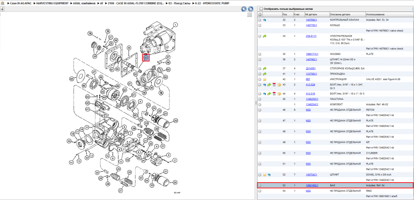Click the plus icon for position 50
Screen dimensions: 414x200
point(260,153)
